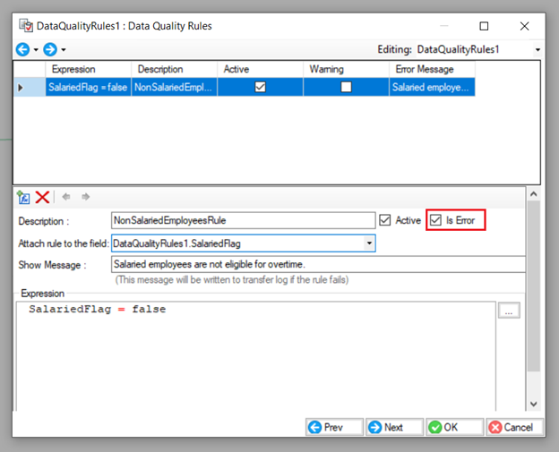Open the Editing DataQualityRules1 dropdown
559x452 pixels.
(537, 49)
